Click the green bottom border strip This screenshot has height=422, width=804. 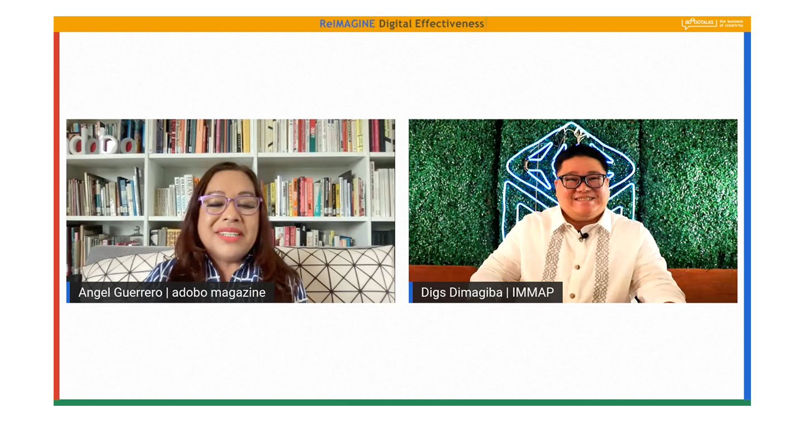click(x=402, y=402)
